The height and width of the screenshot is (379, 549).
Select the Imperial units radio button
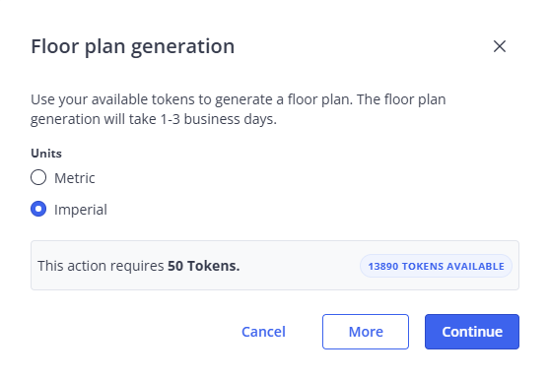pos(38,209)
